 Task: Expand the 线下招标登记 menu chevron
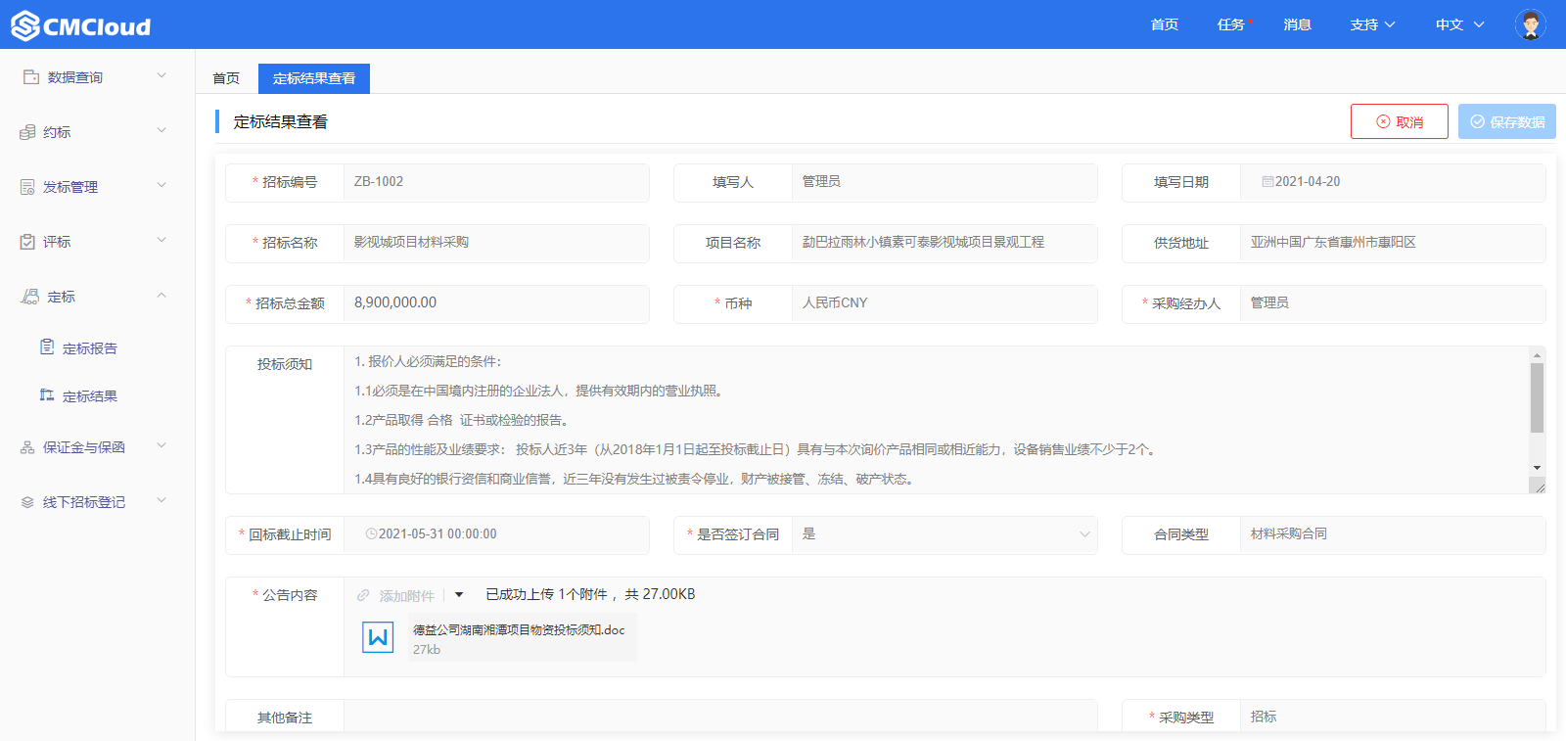161,500
